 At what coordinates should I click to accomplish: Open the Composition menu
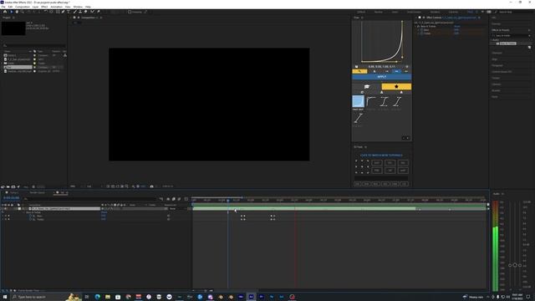23,7
